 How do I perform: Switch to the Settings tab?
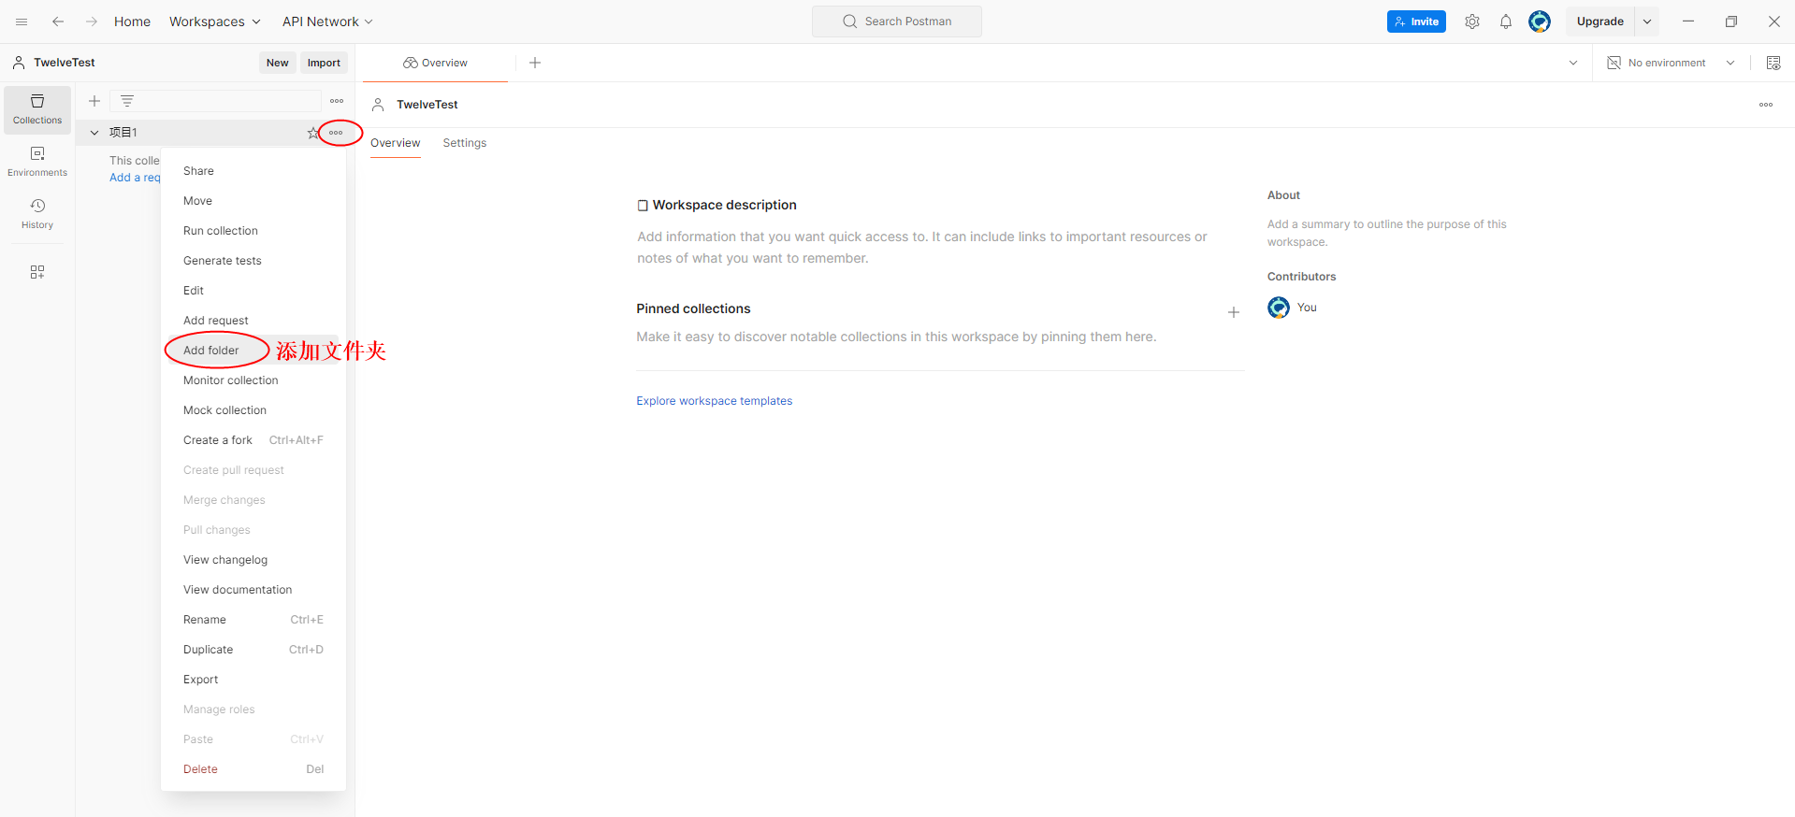tap(465, 143)
